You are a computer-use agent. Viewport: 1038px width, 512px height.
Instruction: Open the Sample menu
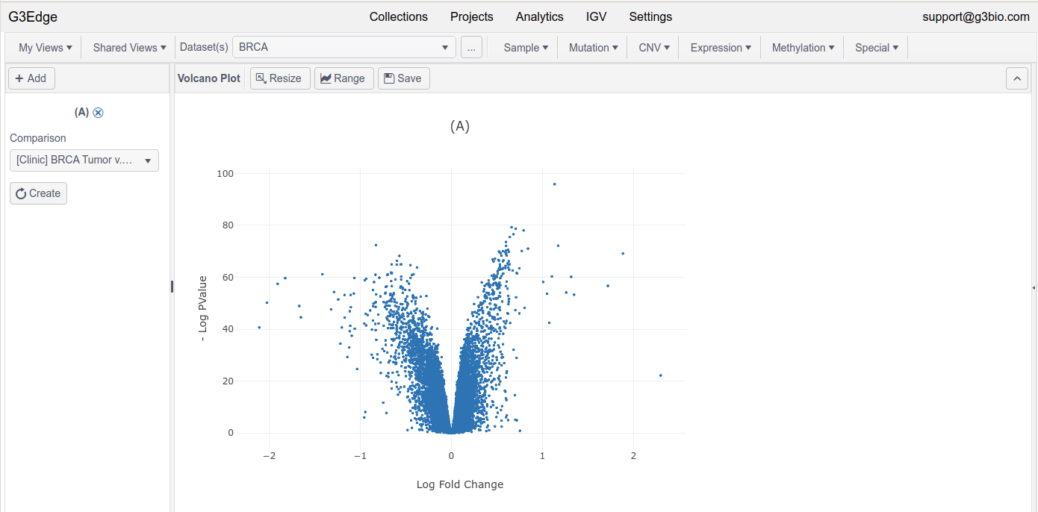(526, 47)
